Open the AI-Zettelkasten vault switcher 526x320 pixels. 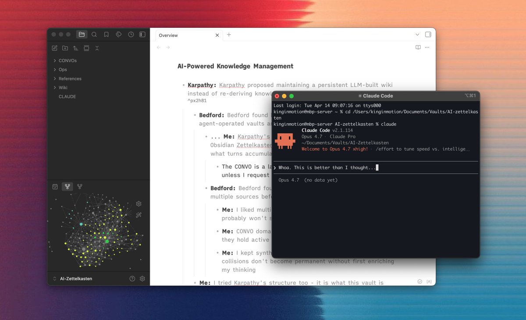(x=72, y=278)
